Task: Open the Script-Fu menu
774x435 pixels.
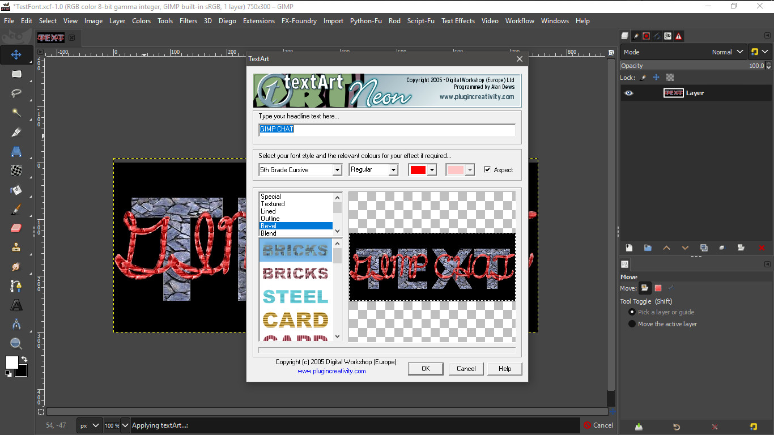Action: pos(420,21)
